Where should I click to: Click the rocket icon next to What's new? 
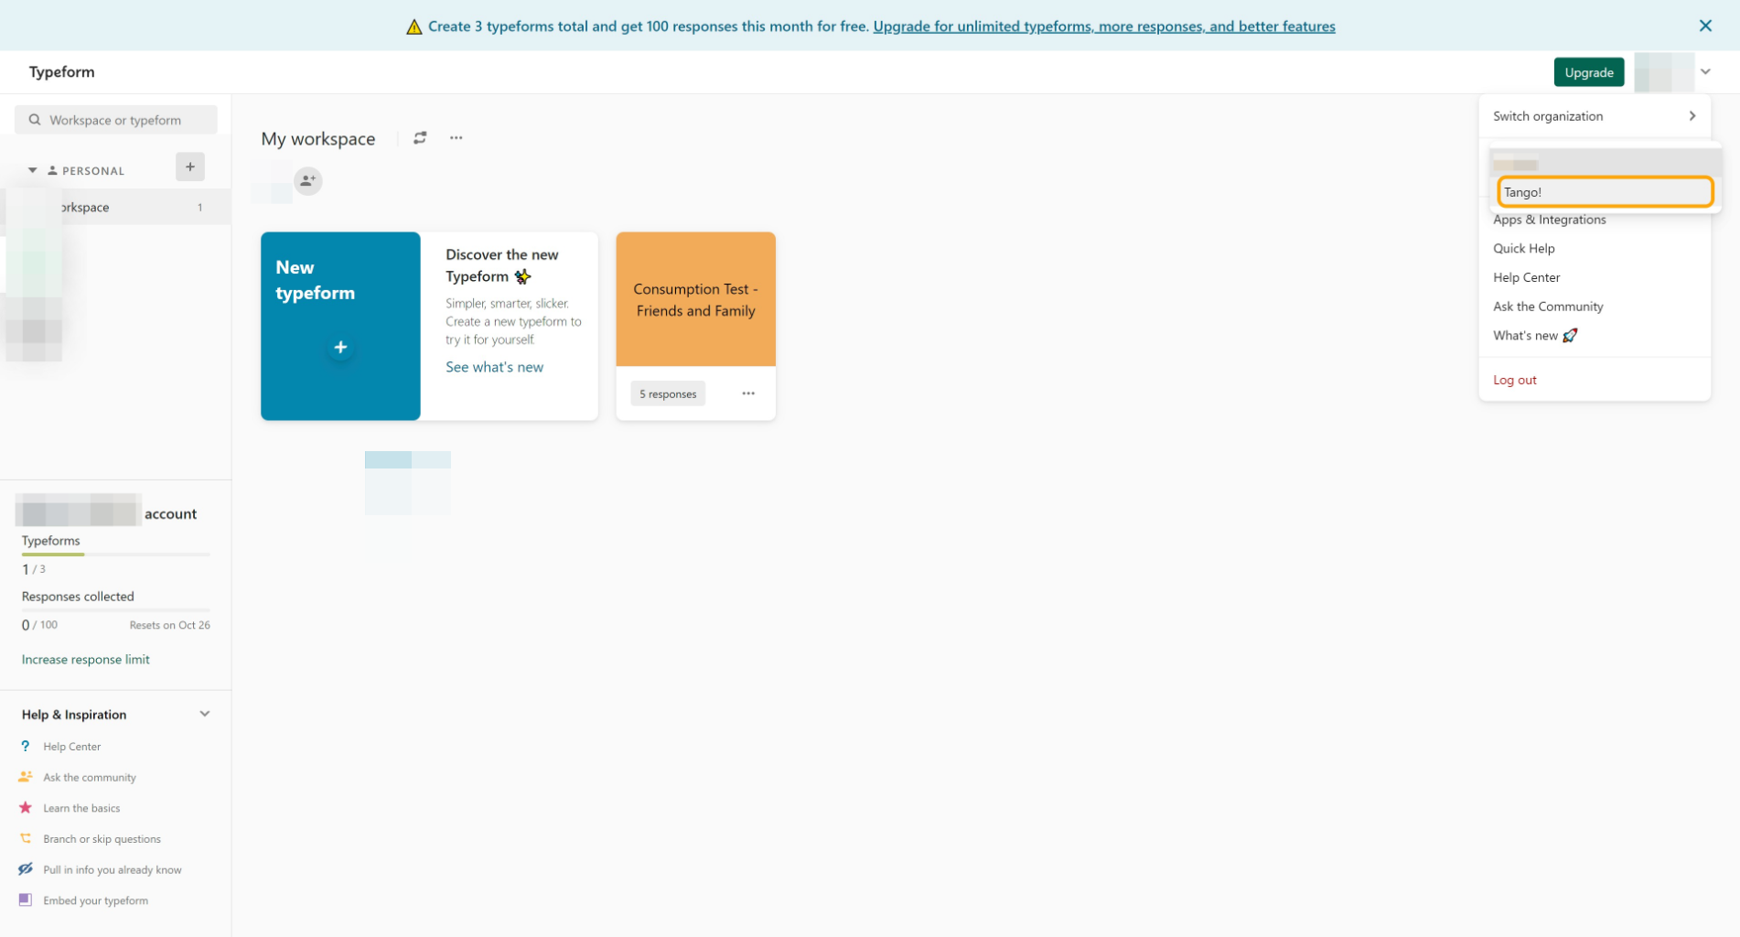coord(1570,336)
